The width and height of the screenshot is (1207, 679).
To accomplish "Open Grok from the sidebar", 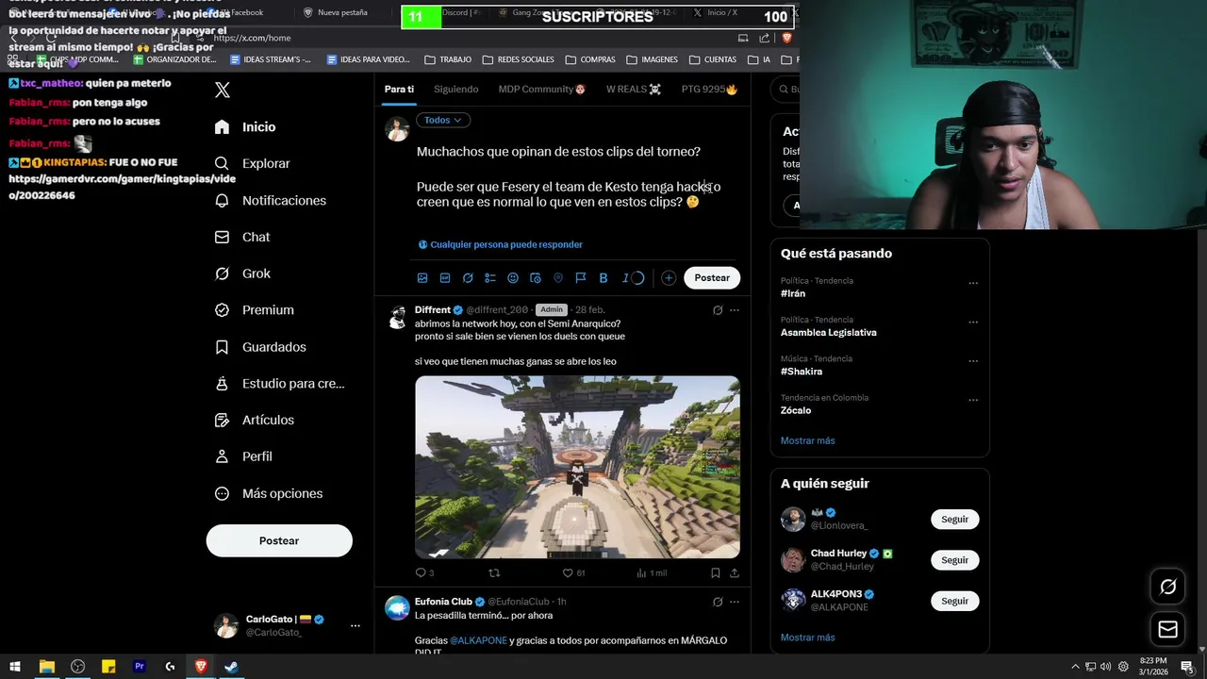I will [x=242, y=273].
